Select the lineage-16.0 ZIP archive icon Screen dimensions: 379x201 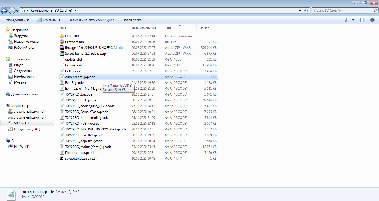pyautogui.click(x=62, y=48)
